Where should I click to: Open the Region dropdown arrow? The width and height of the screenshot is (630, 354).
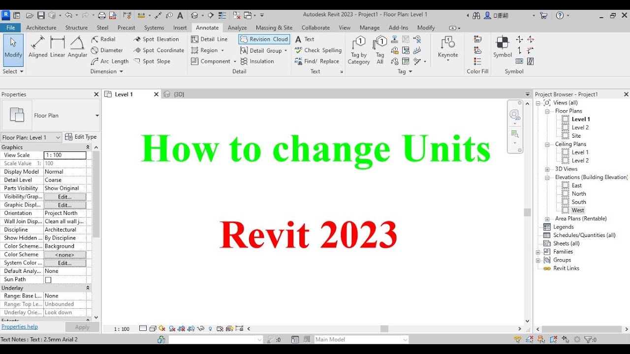click(x=222, y=51)
